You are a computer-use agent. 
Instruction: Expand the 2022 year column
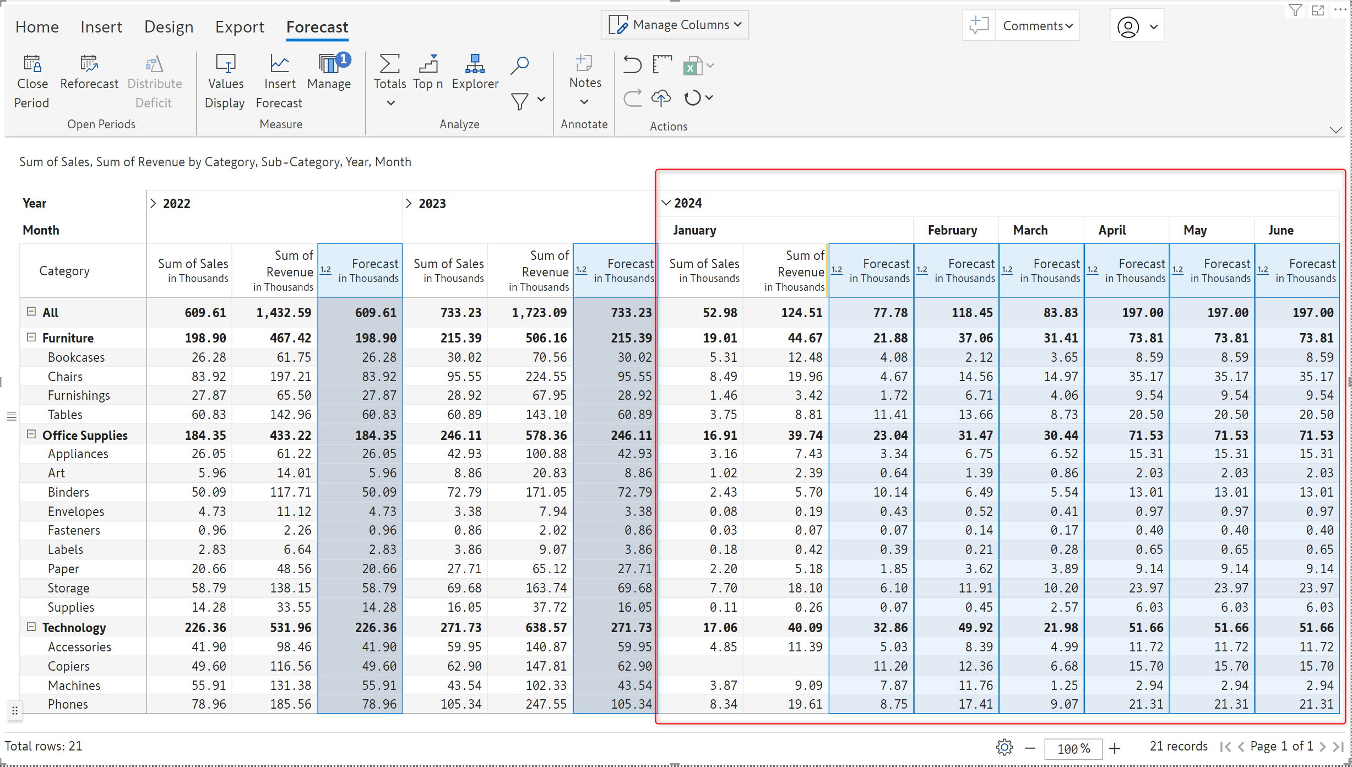(x=154, y=203)
